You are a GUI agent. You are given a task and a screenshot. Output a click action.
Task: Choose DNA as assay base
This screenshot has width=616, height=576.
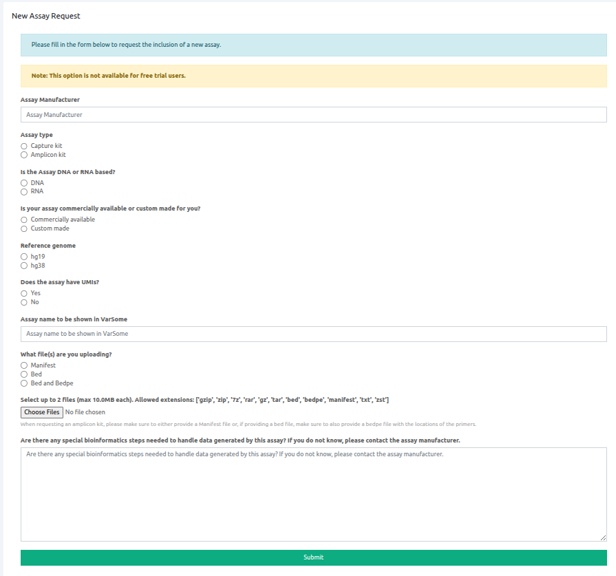(x=24, y=183)
